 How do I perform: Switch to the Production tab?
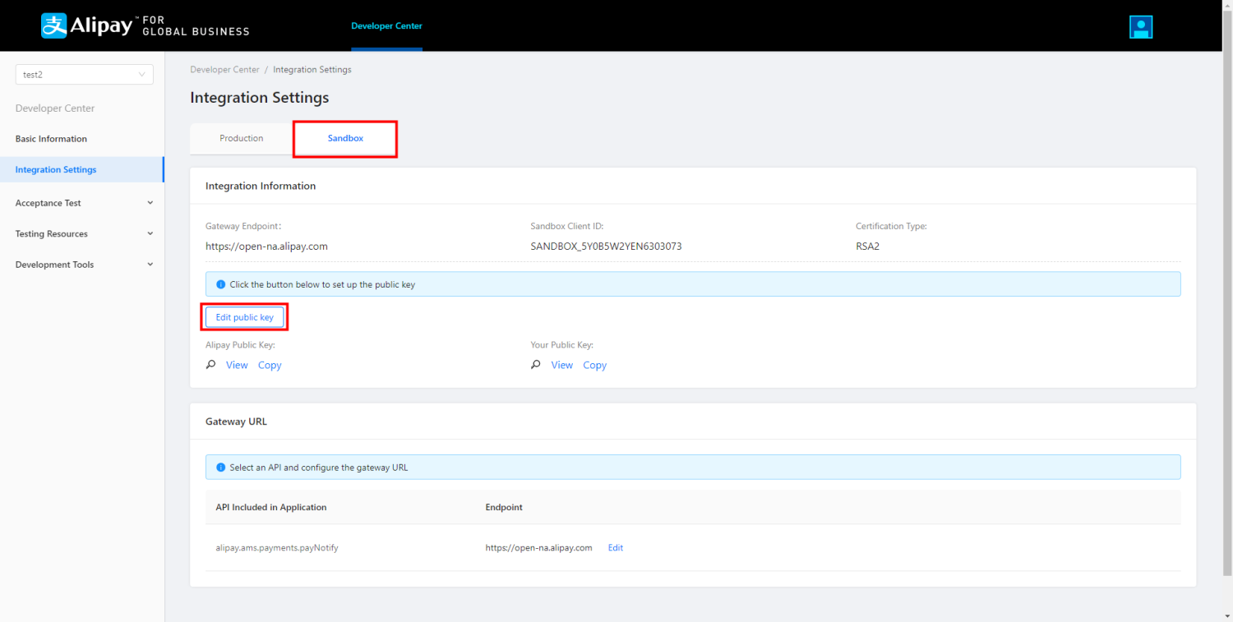click(x=241, y=139)
